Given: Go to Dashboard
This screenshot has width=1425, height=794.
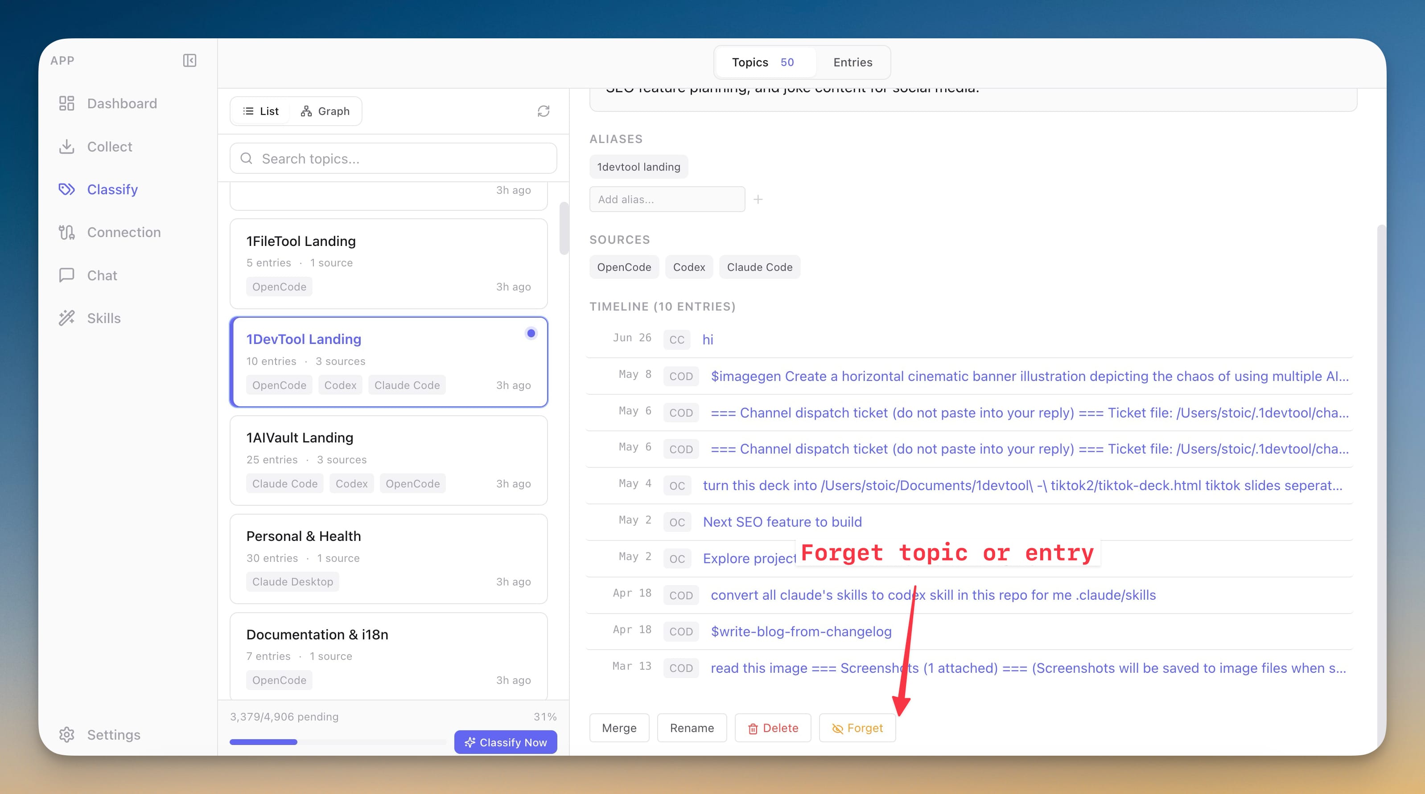Looking at the screenshot, I should point(122,103).
